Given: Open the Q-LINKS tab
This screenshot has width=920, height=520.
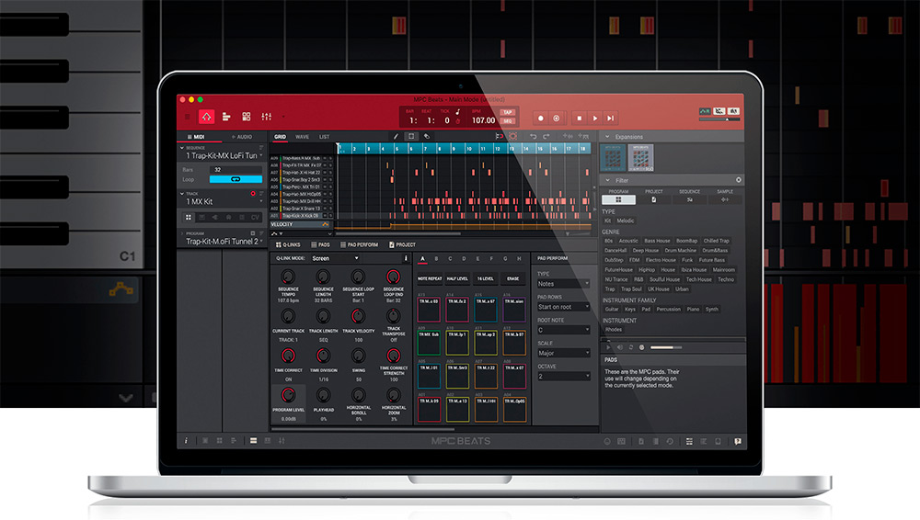Looking at the screenshot, I should coord(288,244).
